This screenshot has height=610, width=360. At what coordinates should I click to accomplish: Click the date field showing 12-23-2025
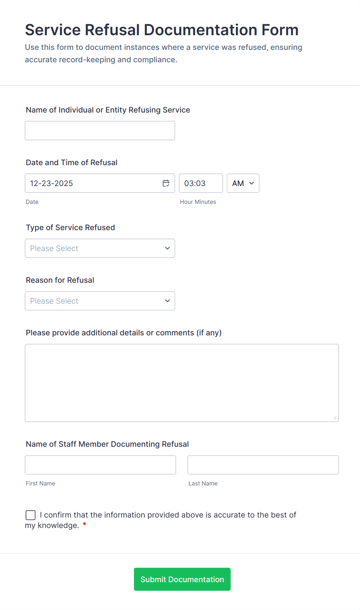[x=93, y=183]
